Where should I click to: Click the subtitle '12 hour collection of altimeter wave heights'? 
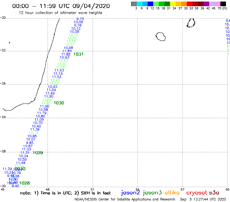(60, 13)
